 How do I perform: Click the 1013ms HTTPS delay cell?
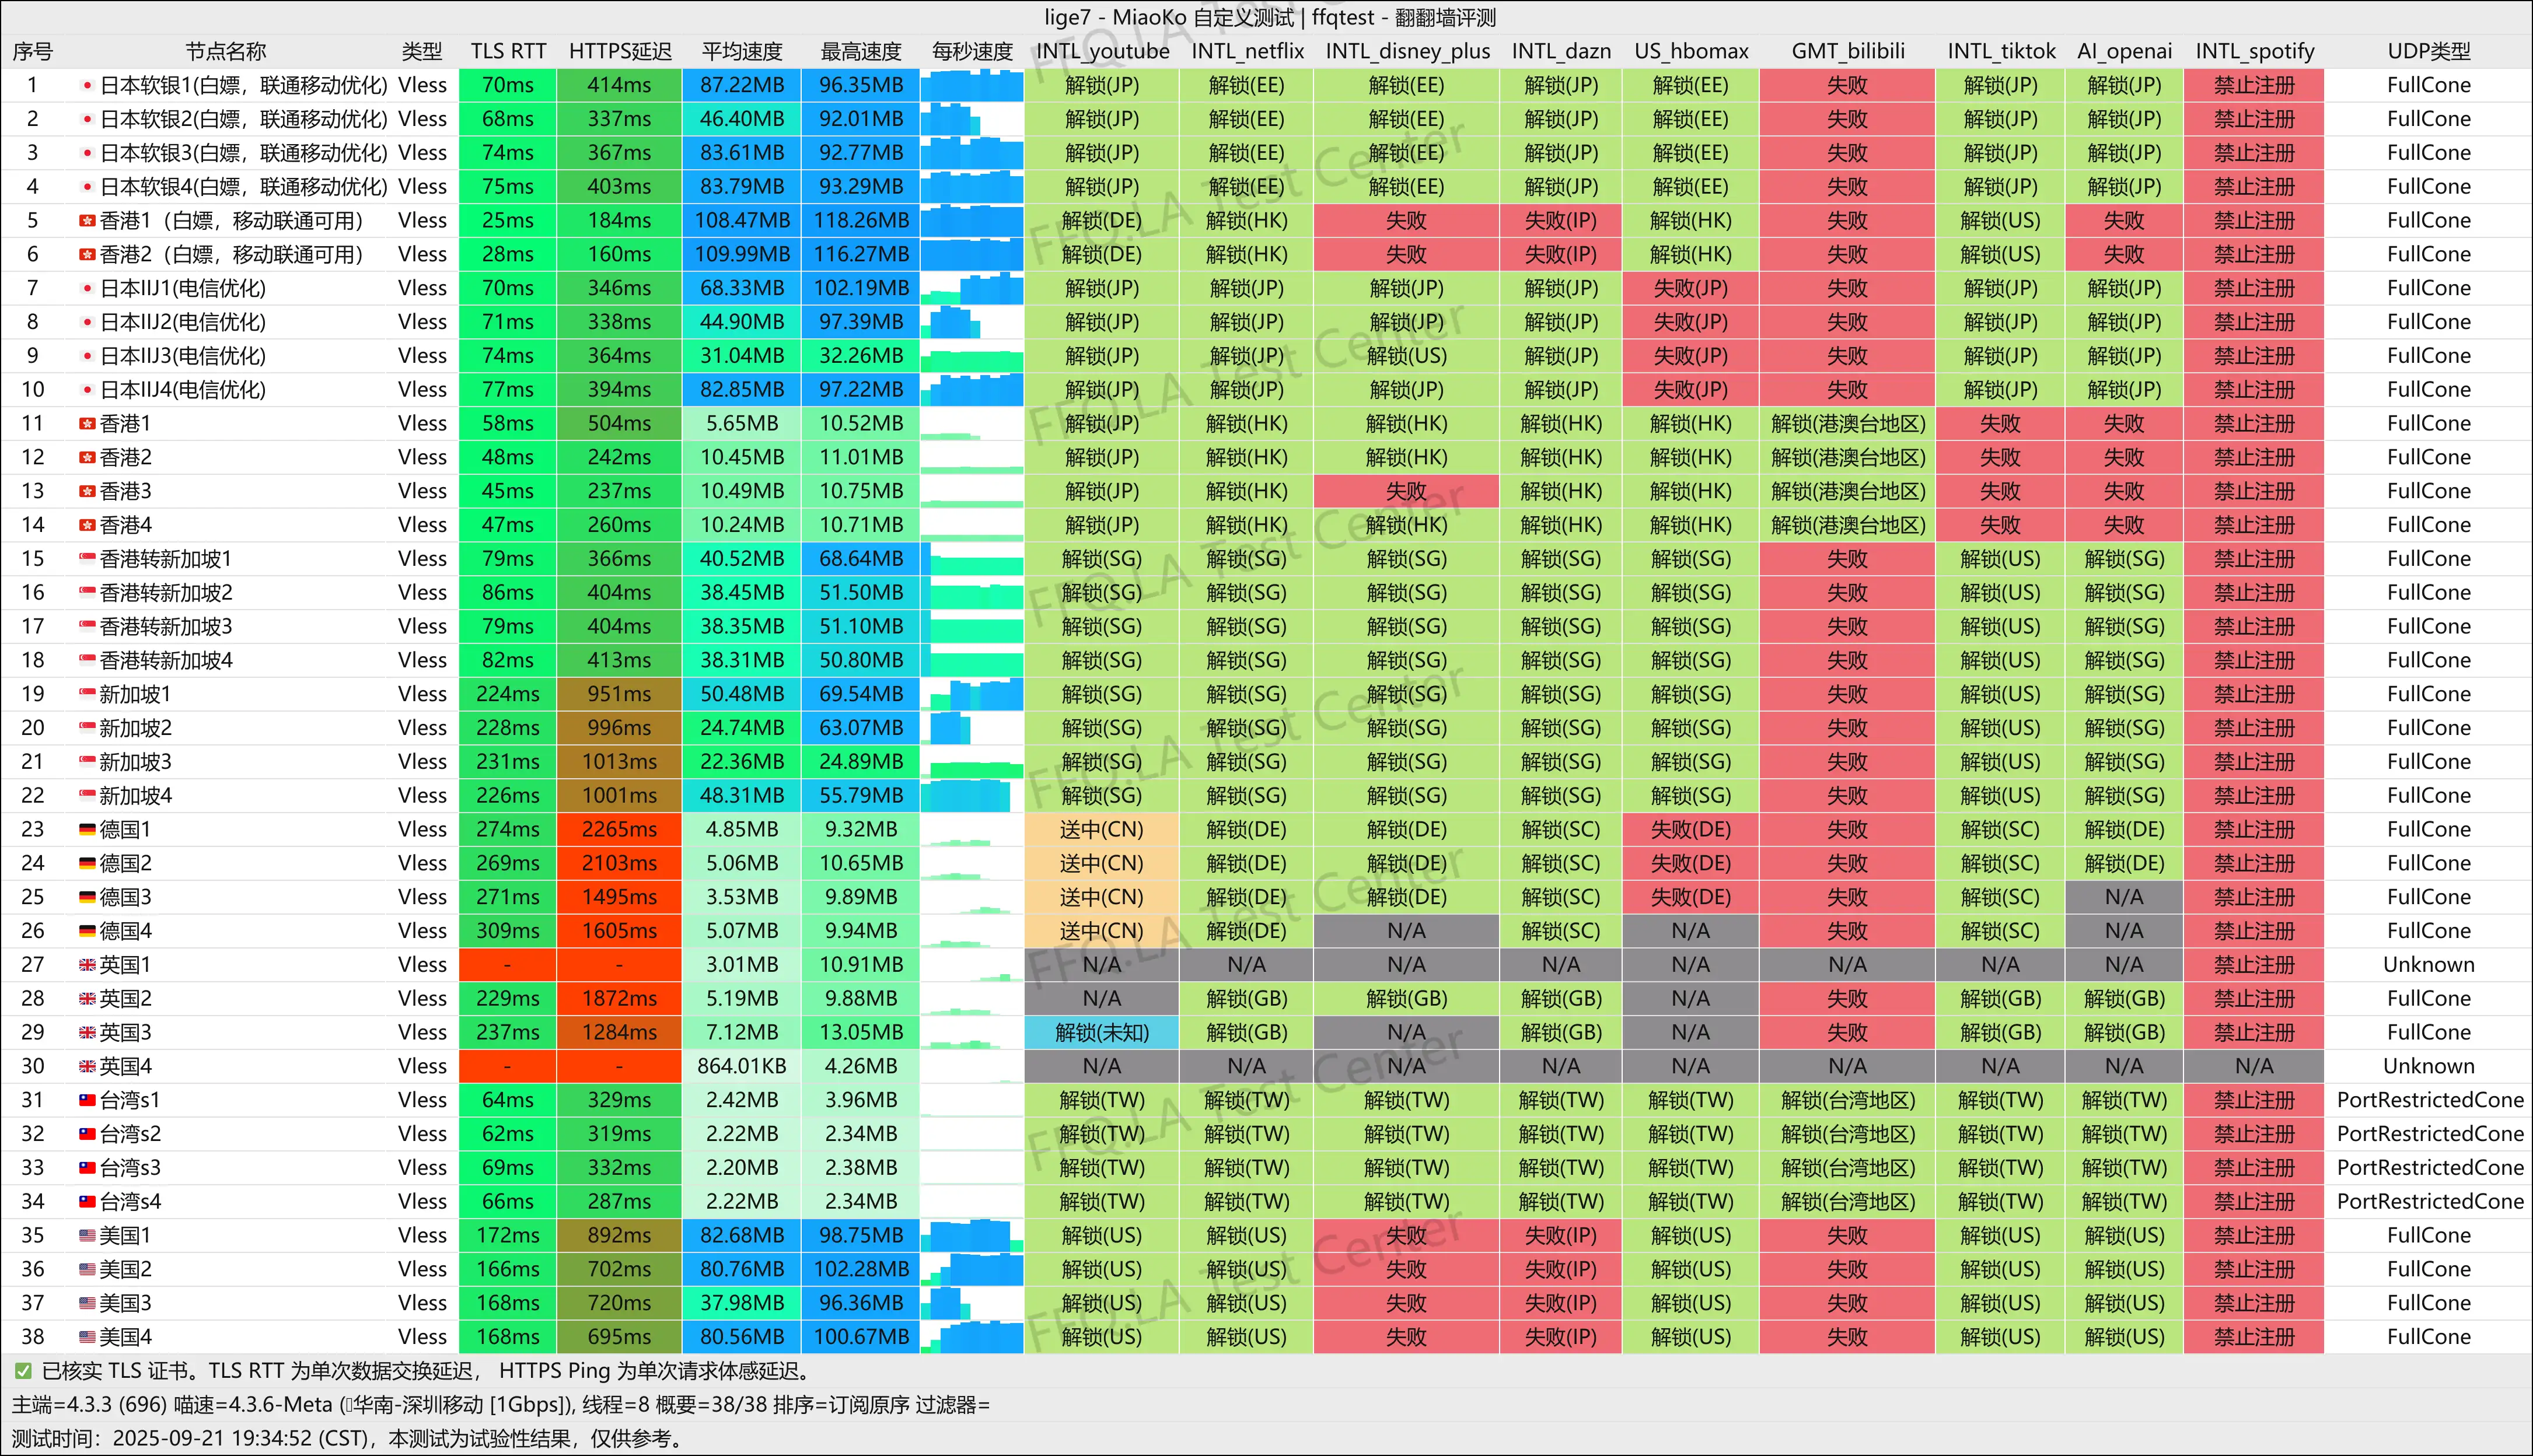click(620, 762)
